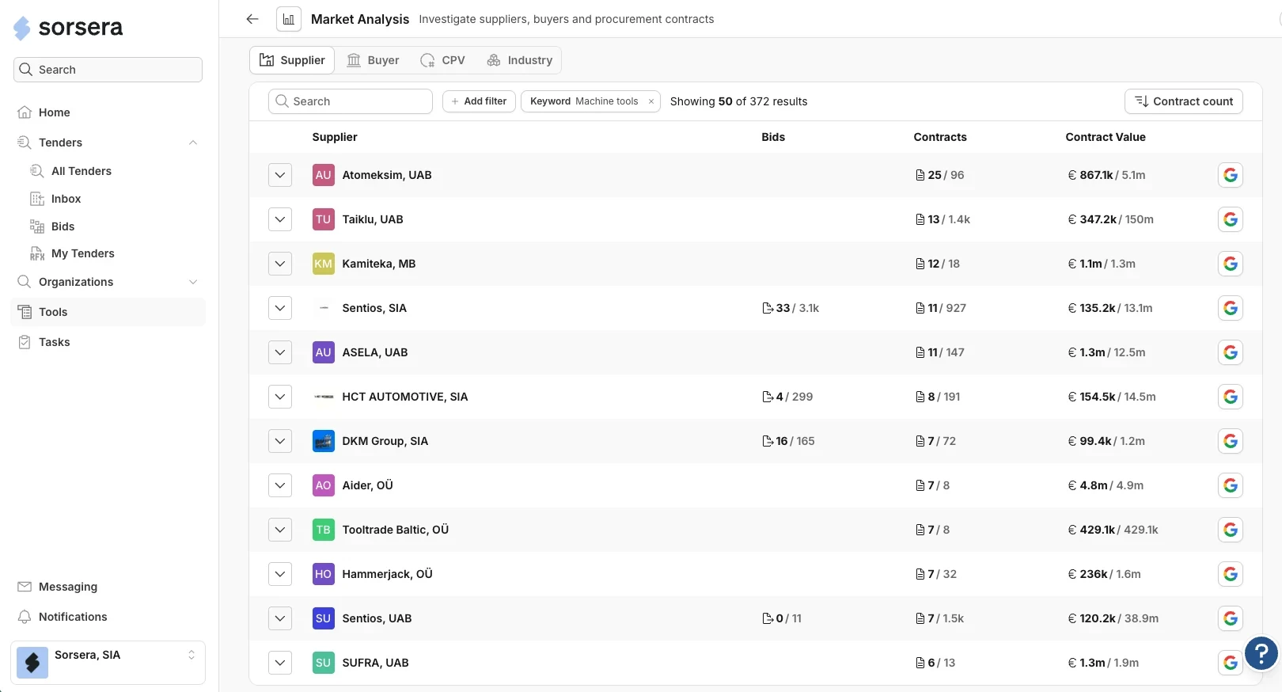Click Tooltrade Baltic TB avatar icon
Viewport: 1282px width, 692px height.
323,530
